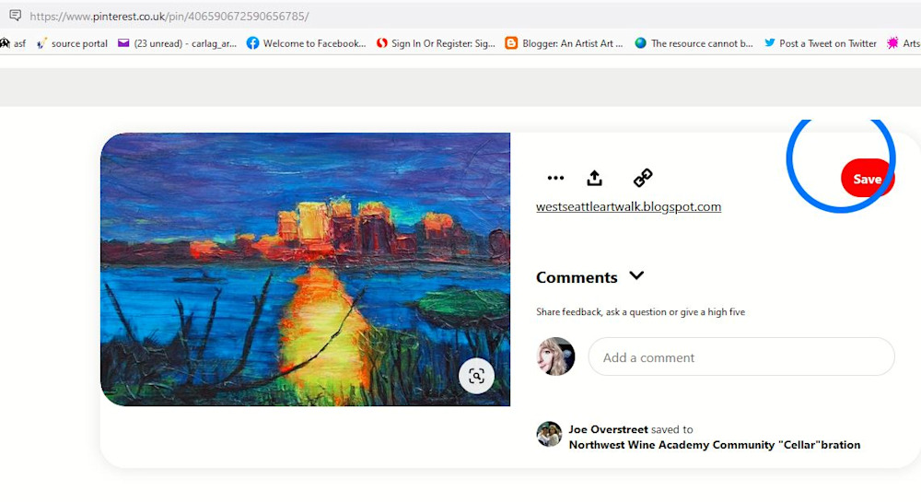The width and height of the screenshot is (921, 502).
Task: Open the Sign In Or Register bookmark
Action: [x=436, y=43]
